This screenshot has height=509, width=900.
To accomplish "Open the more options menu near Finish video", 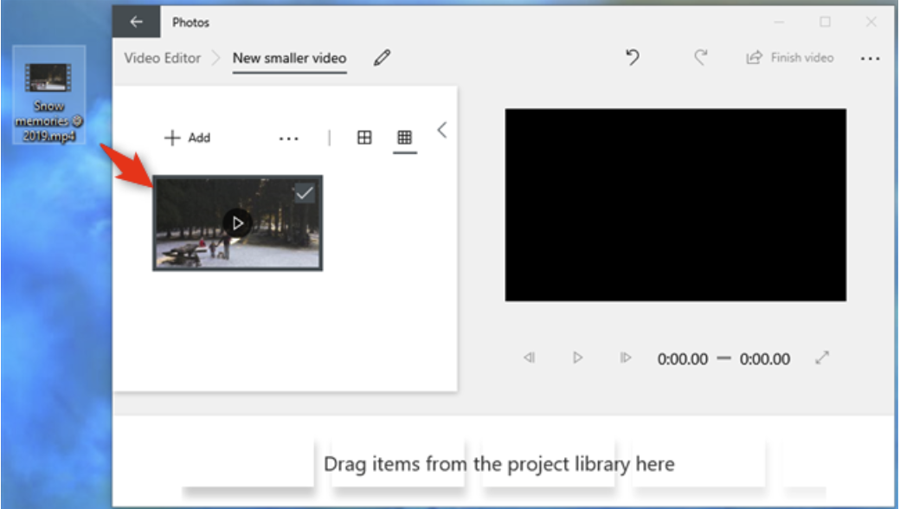I will 871,57.
